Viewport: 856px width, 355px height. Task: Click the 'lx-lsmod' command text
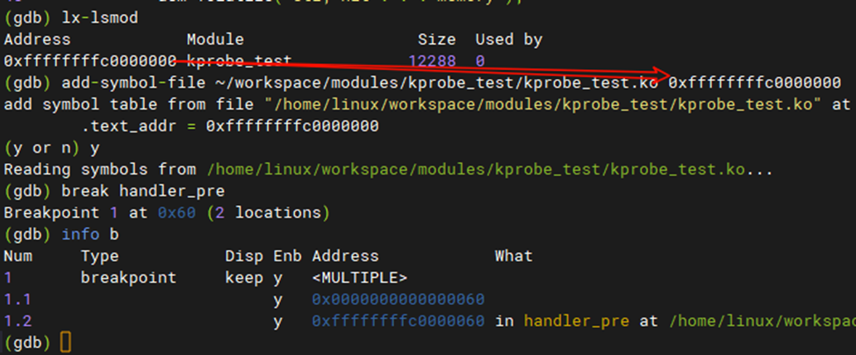click(x=100, y=18)
